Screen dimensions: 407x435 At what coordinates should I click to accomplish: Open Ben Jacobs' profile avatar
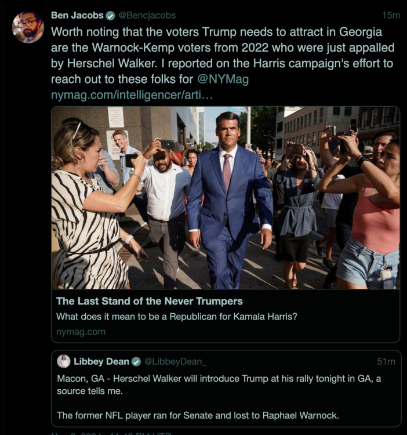[x=28, y=27]
